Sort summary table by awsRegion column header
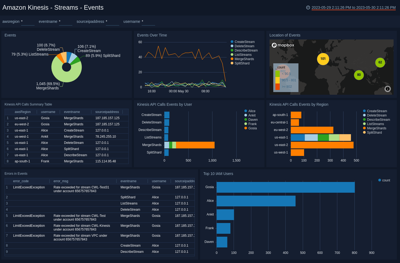The width and height of the screenshot is (400, 263). tap(23, 112)
